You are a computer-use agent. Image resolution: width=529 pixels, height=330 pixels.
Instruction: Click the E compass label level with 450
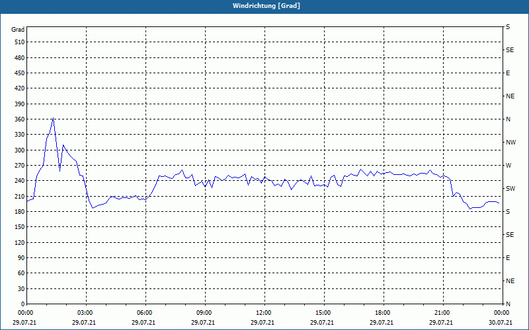coord(508,73)
